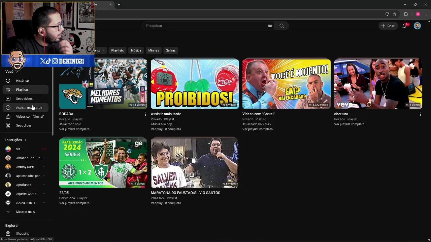Open the Antony Curti channel avatar
431x242 pixels.
(x=8, y=167)
